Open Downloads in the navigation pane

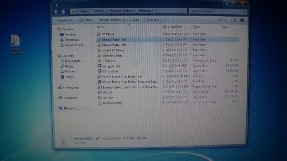(x=70, y=40)
